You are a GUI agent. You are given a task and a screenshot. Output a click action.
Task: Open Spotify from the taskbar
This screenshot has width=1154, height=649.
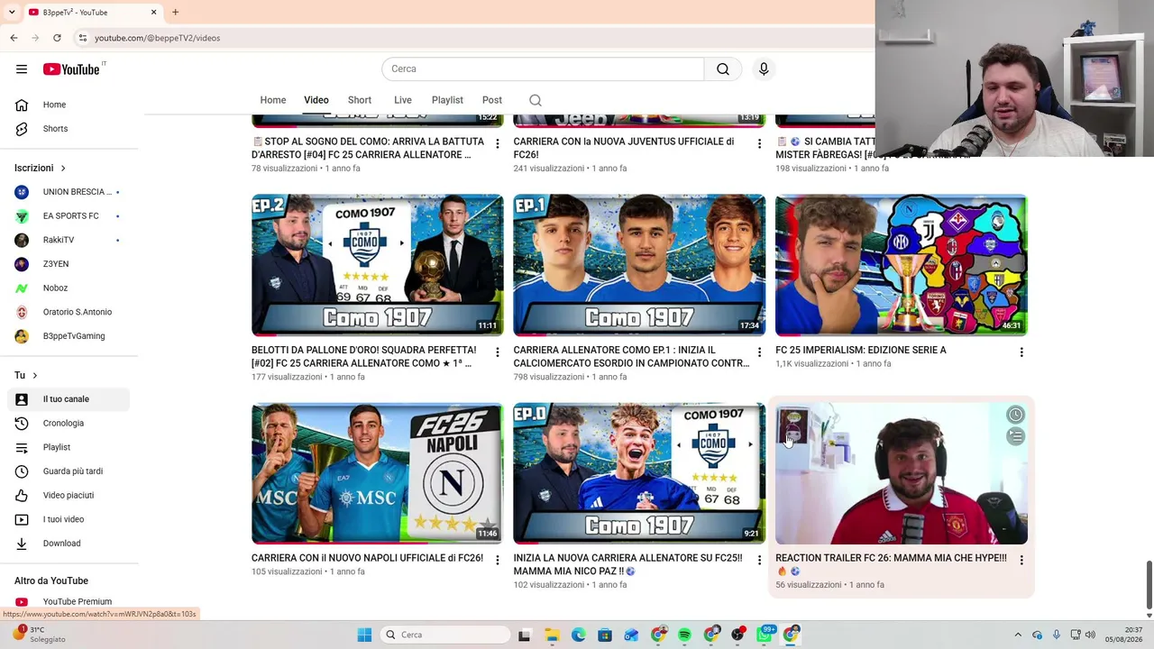pyautogui.click(x=685, y=635)
